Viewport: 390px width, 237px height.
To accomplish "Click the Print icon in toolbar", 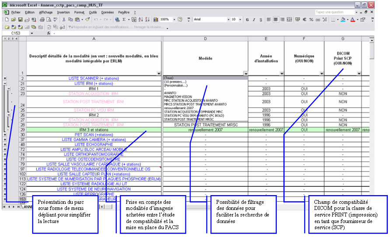I will point(42,19).
